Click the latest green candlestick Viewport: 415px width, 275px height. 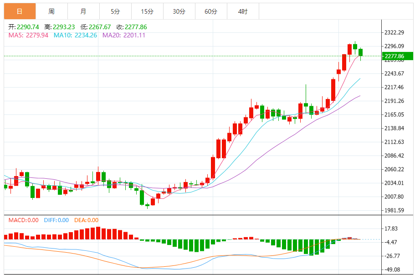[360, 52]
